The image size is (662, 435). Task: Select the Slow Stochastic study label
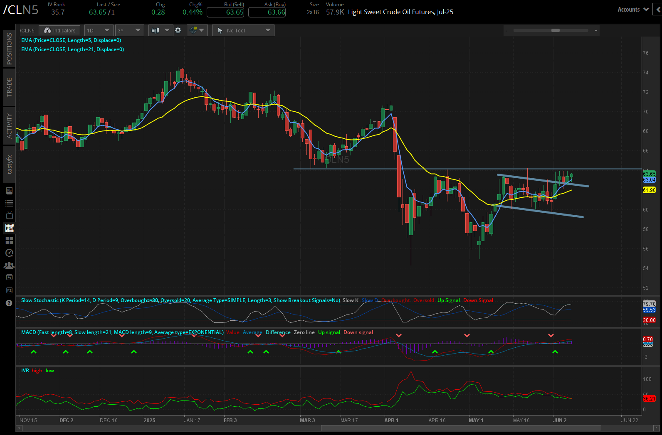180,300
